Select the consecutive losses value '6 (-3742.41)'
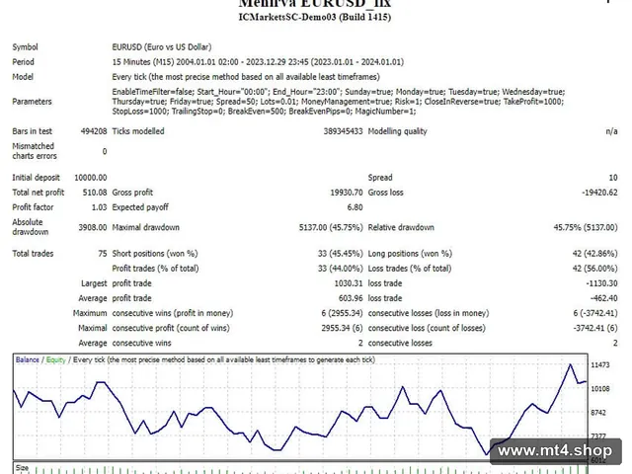This screenshot has height=474, width=632. (x=595, y=314)
